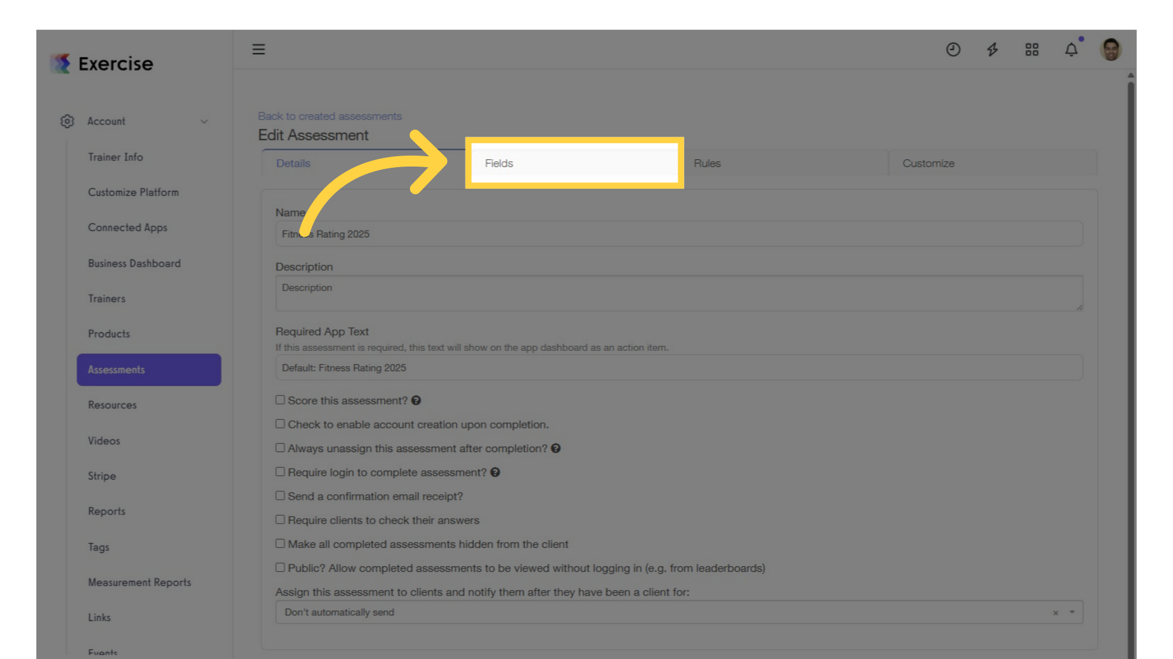This screenshot has width=1173, height=659.
Task: Open Business Dashboard in sidebar
Action: click(134, 264)
